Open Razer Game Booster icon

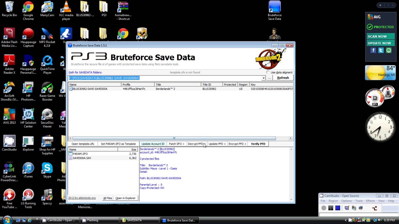click(47, 91)
